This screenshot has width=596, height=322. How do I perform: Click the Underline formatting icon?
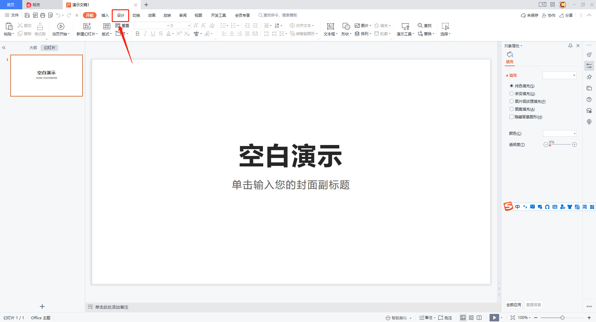153,34
